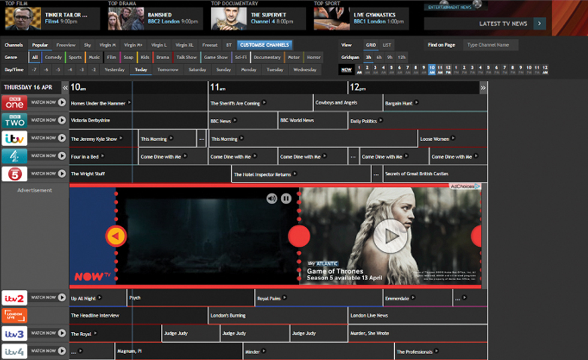This screenshot has height=360, width=588.
Task: Expand the hidden ITV programme ellipsis before 11am
Action: click(x=202, y=139)
